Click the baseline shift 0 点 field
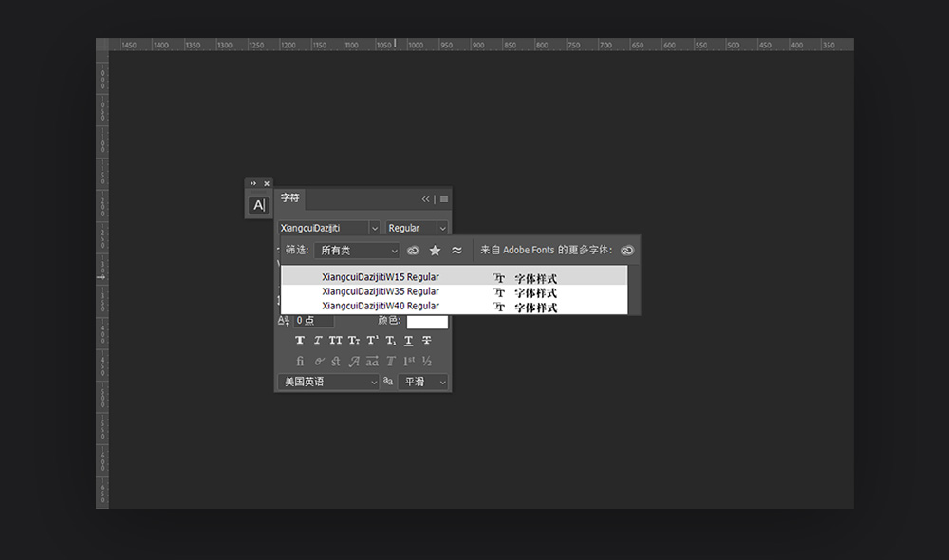The image size is (949, 560). coord(313,320)
